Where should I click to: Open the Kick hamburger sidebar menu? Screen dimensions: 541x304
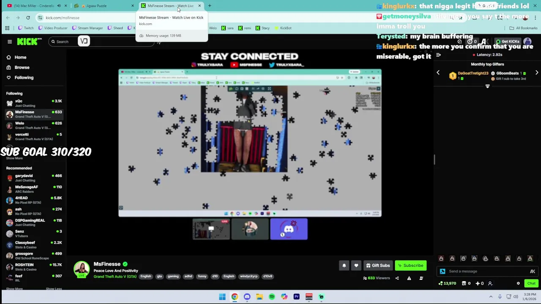coord(9,41)
